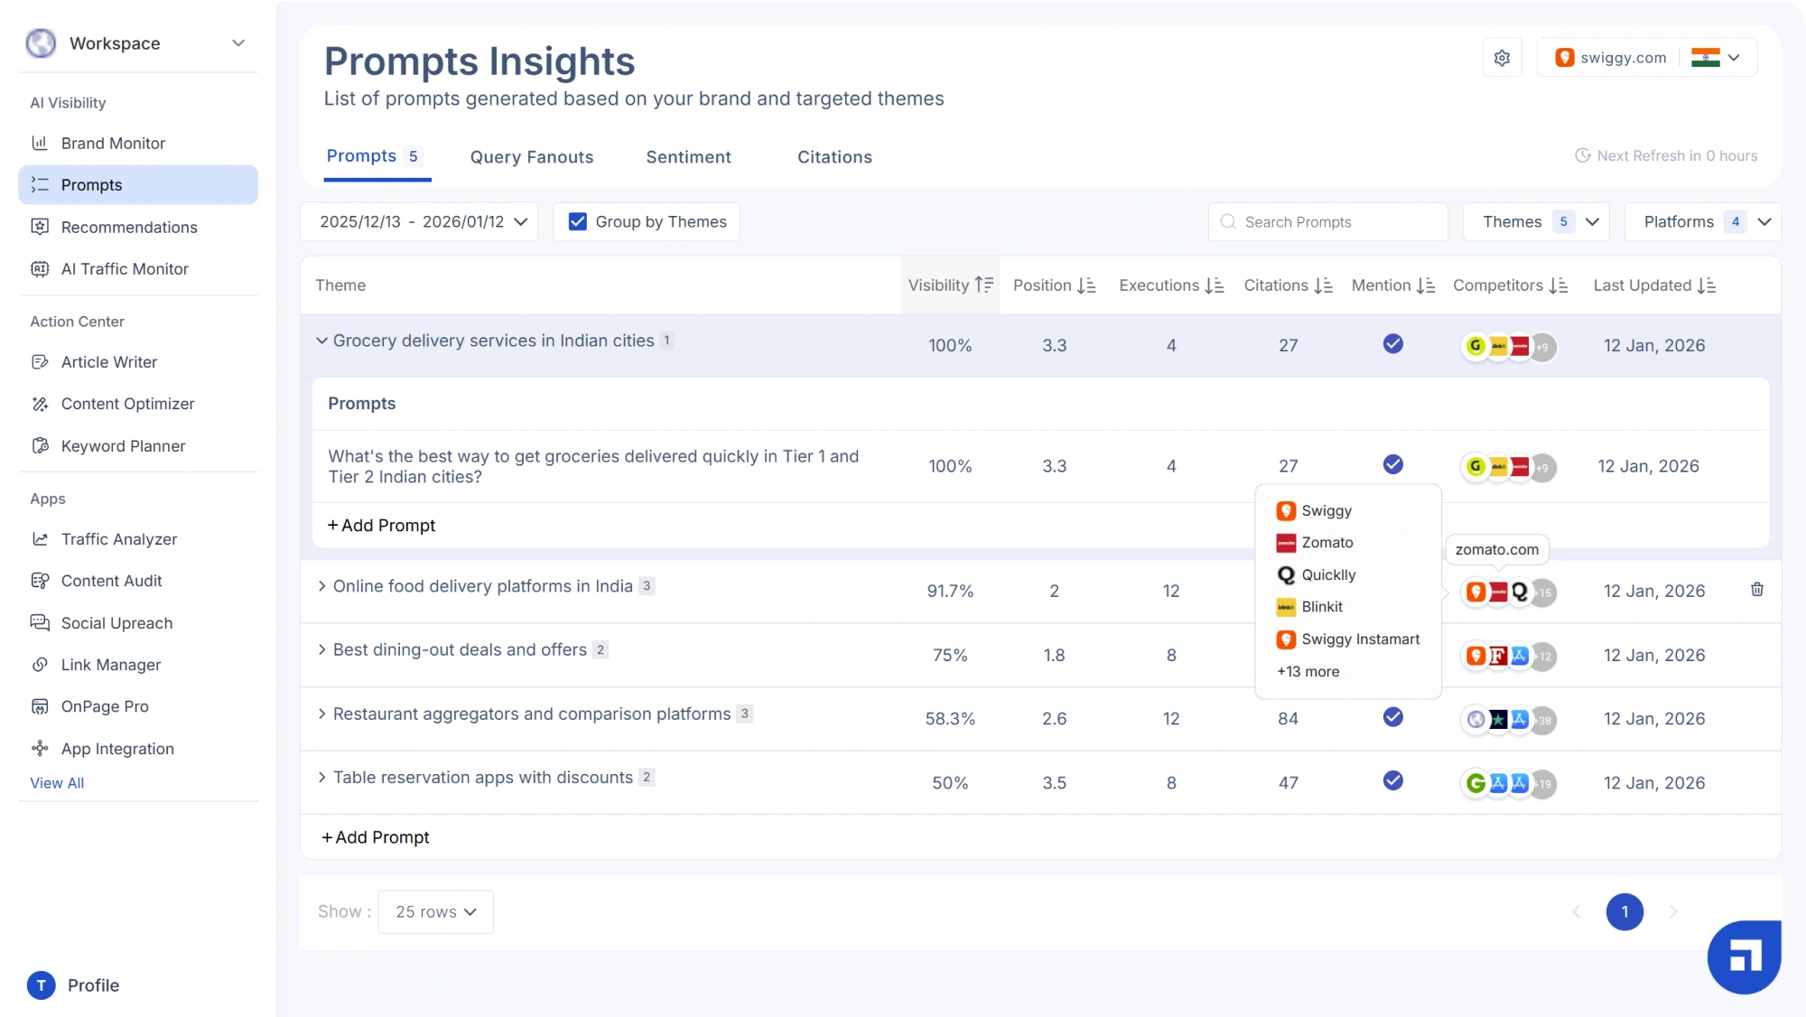The image size is (1806, 1017).
Task: Open the Article Writer tool
Action: (x=108, y=362)
